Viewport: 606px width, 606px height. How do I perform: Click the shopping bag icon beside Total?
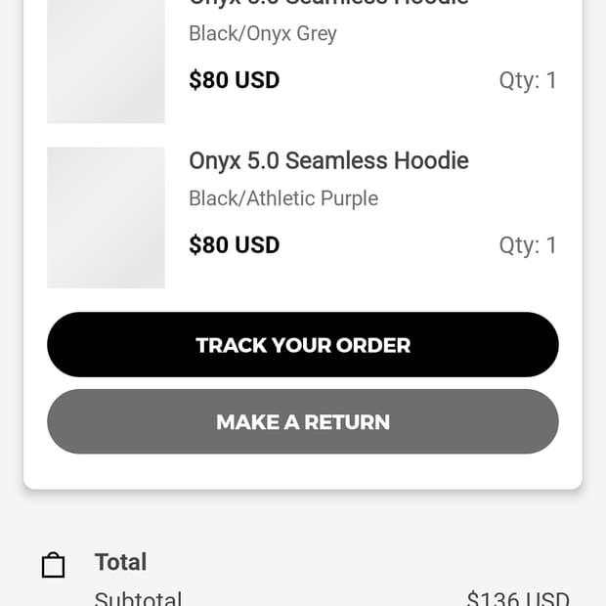click(53, 565)
